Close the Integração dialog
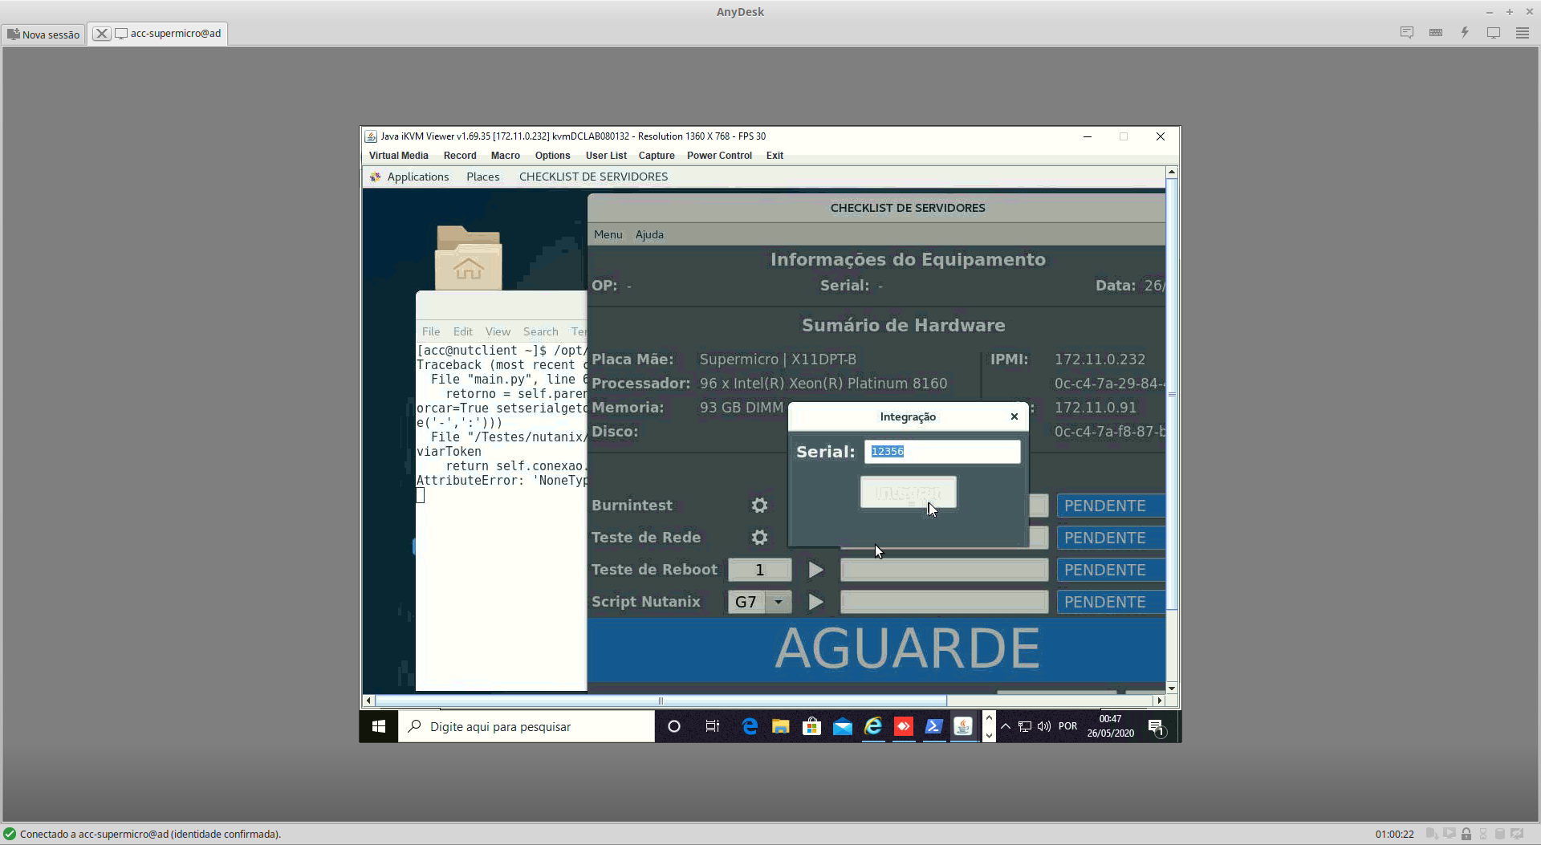 tap(1014, 416)
